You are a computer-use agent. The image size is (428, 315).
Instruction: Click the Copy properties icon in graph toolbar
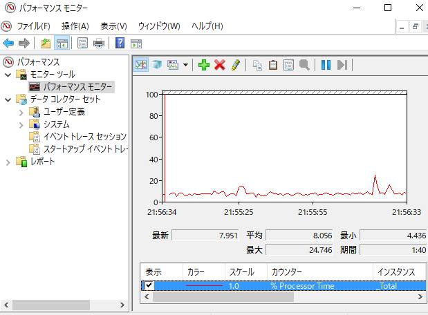click(x=257, y=65)
